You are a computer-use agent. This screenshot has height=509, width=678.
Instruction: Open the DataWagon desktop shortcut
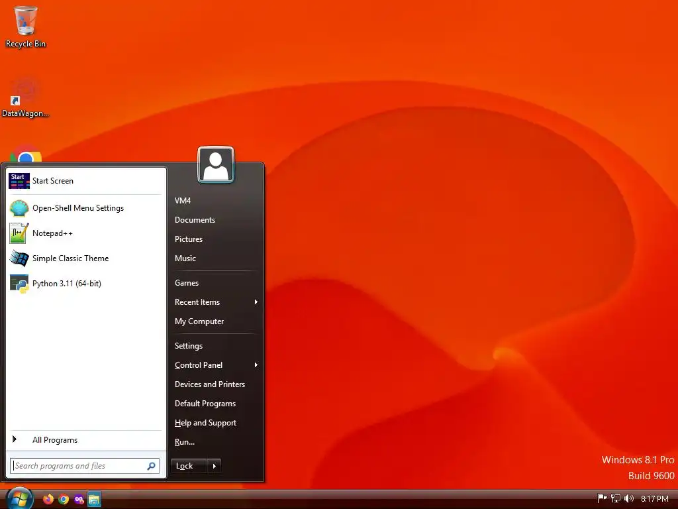25,97
